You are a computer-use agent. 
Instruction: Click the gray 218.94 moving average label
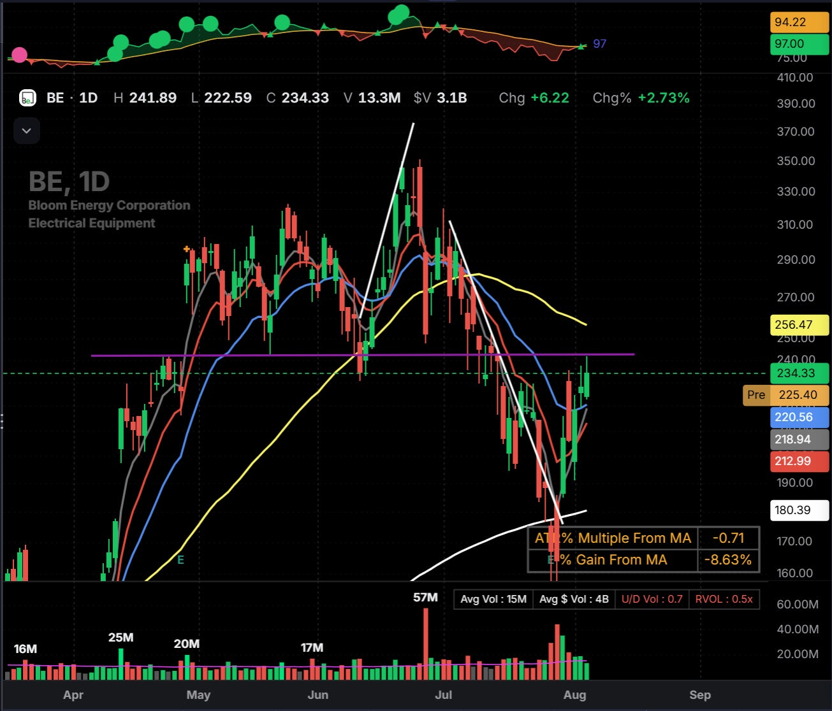pos(799,439)
